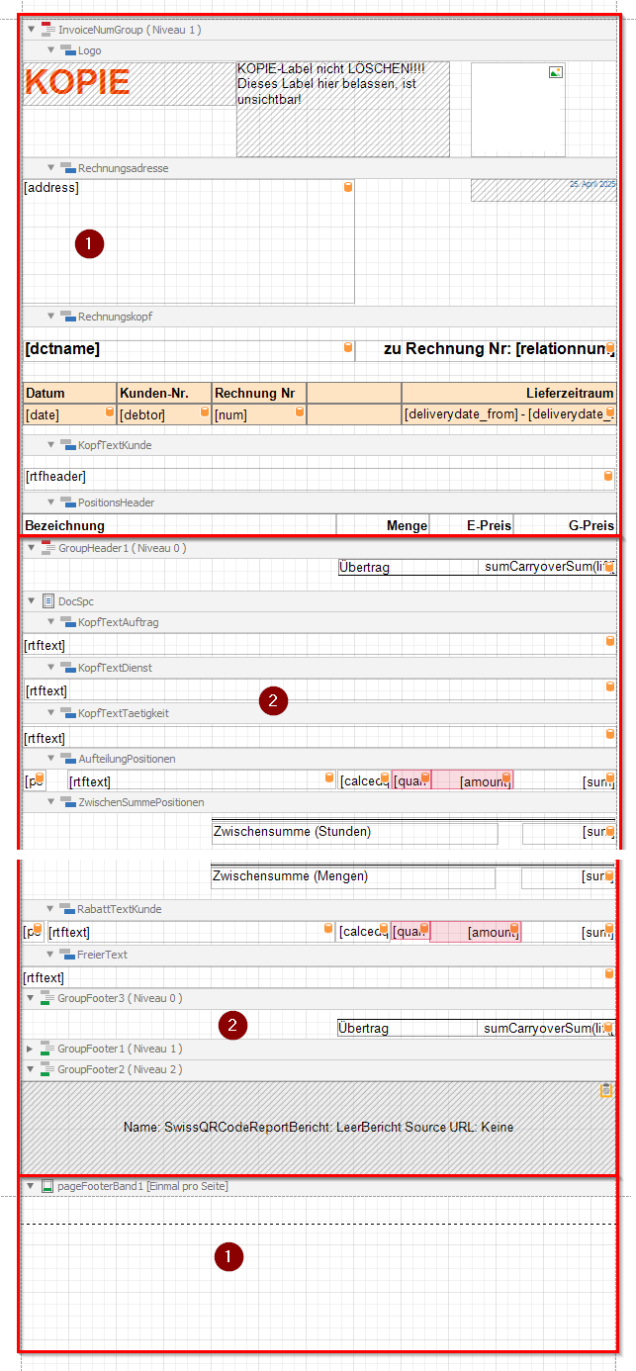Click the GroupHeader1 band icon
Image resolution: width=636 pixels, height=1371 pixels.
tap(47, 547)
